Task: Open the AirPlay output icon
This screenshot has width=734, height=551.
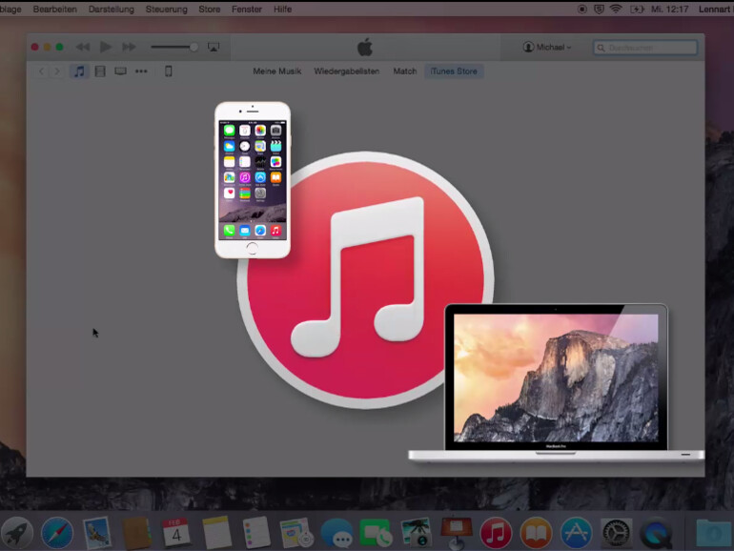Action: click(214, 47)
